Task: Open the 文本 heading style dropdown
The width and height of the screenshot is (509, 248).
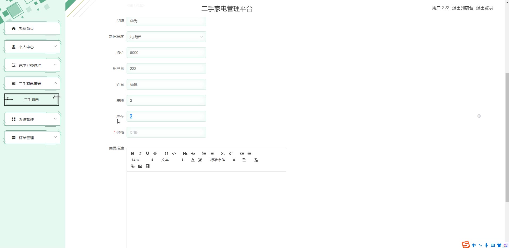Action: point(172,160)
